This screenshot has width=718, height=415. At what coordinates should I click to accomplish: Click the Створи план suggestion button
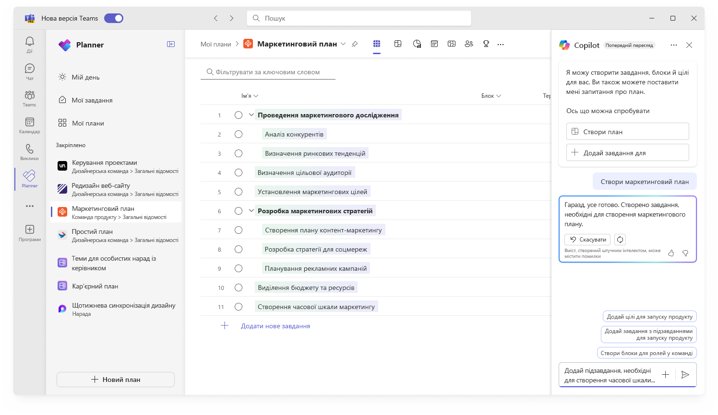[628, 132]
